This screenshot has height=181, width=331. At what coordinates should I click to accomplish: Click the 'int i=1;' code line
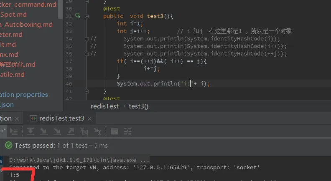pos(130,24)
